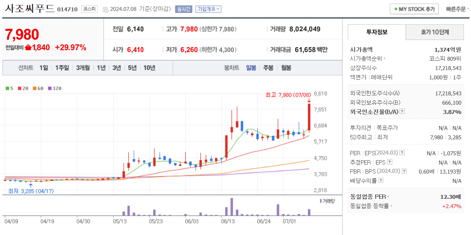Viewport: 471px width, 235px height.
Task: Click the 사조씨푸드 stock name title
Action: click(30, 9)
